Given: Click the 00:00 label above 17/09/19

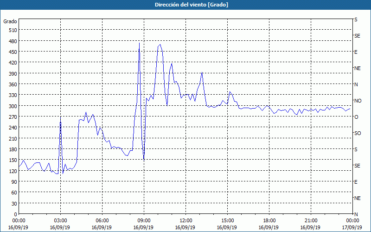Looking at the screenshot, I should click(x=352, y=221).
